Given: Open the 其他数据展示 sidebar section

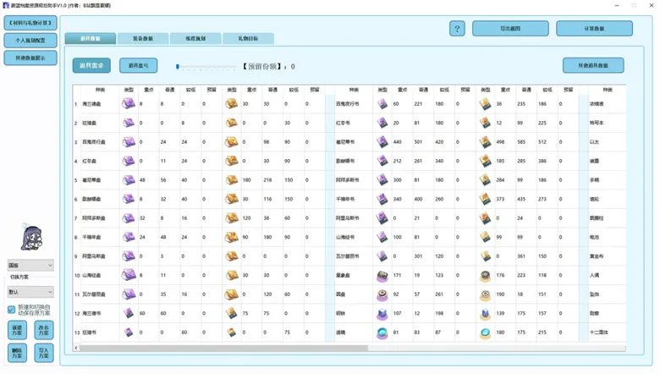Looking at the screenshot, I should [x=30, y=58].
